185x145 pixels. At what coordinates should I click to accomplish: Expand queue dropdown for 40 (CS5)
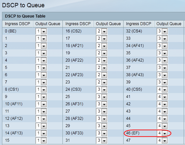click(x=162, y=90)
